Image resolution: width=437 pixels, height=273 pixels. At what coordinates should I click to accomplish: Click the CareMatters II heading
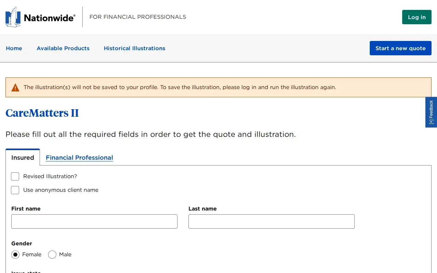42,113
